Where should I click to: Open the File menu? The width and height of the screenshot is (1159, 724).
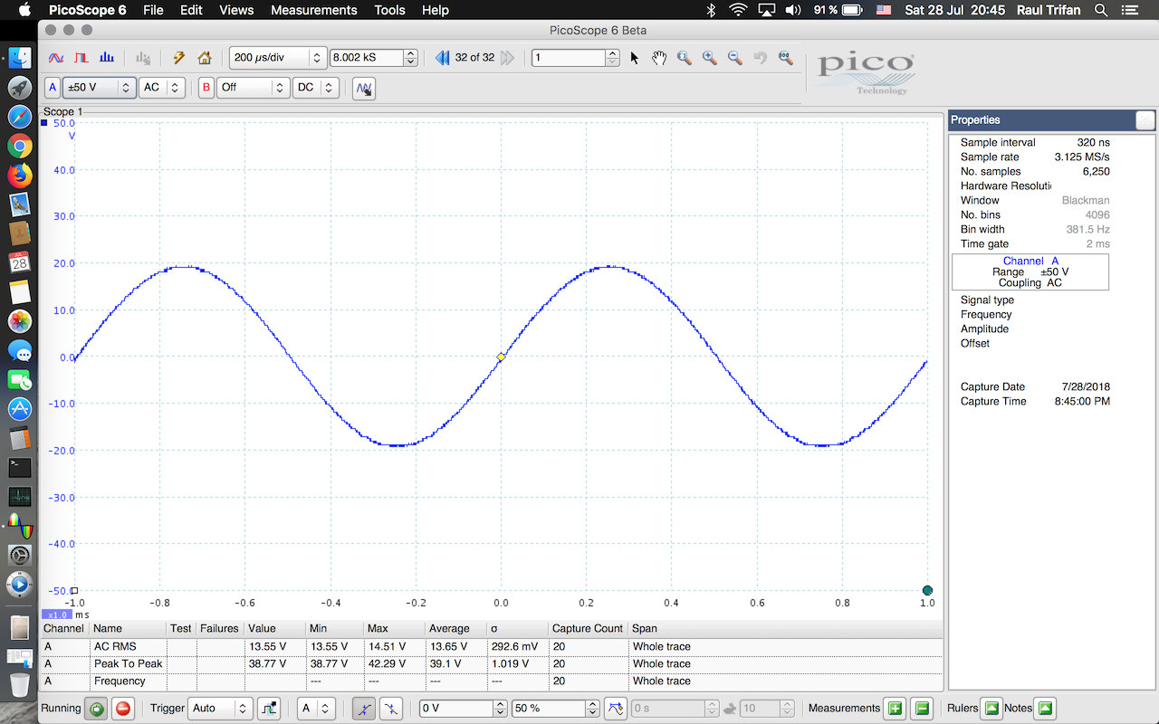point(153,10)
